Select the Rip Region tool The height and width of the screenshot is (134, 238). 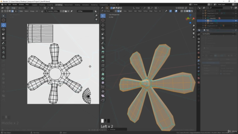[x=103, y=100]
